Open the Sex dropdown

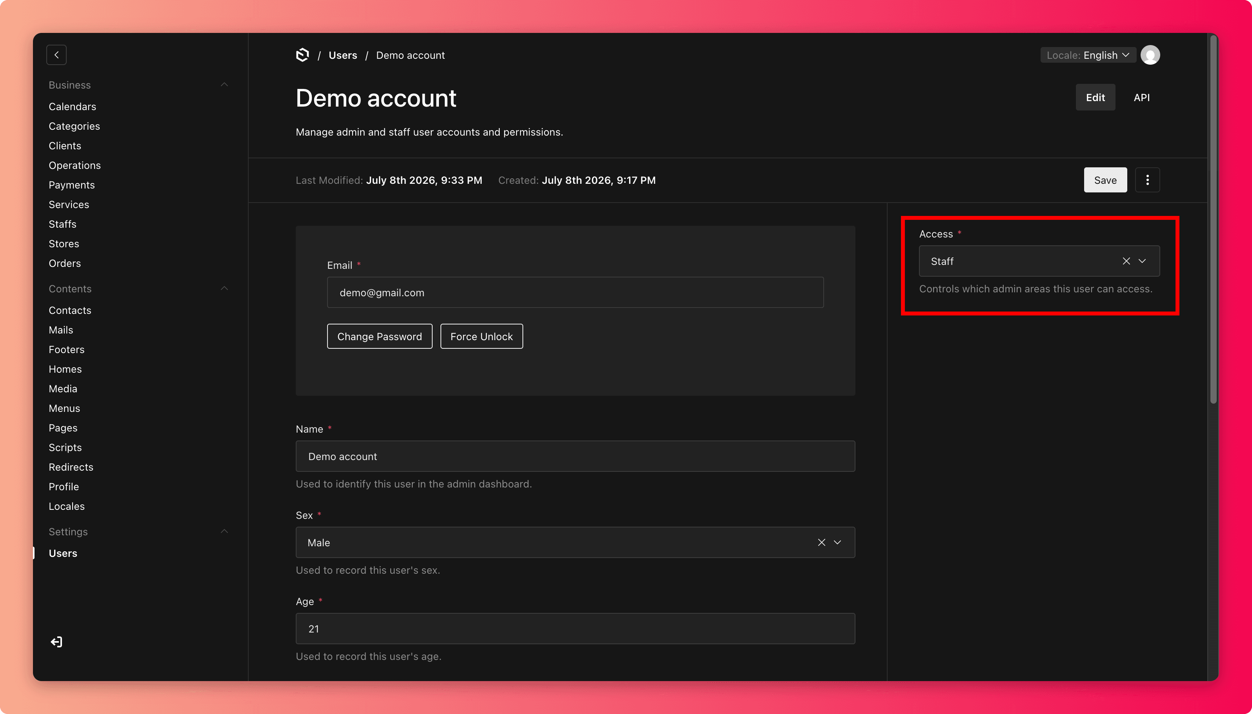coord(838,542)
